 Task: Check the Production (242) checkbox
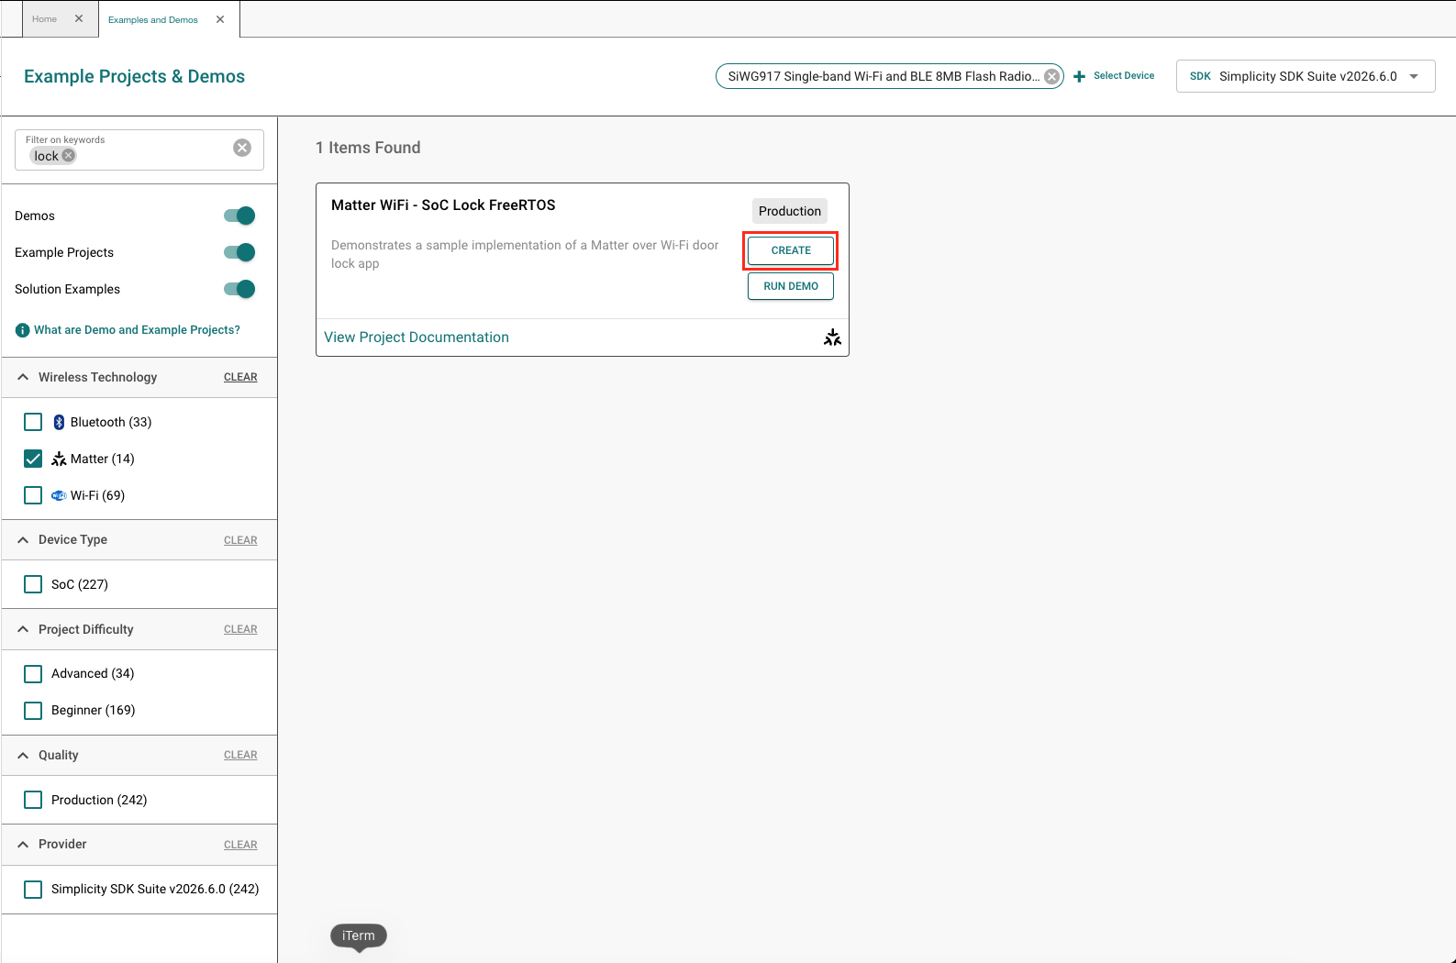click(x=33, y=800)
